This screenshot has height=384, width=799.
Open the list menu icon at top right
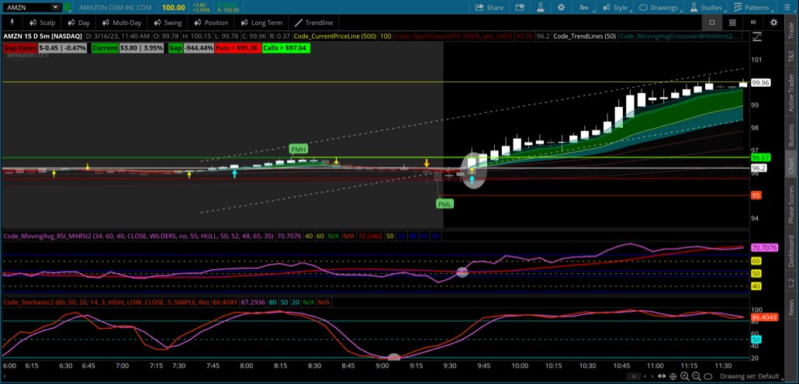[787, 8]
